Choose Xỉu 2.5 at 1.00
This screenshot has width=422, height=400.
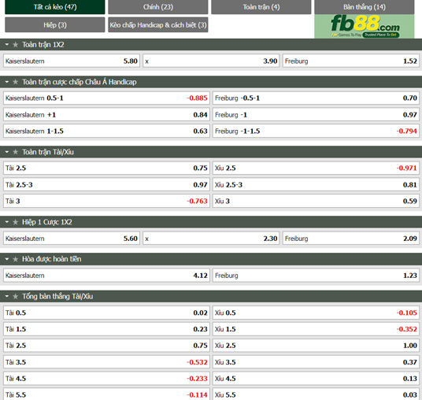click(x=316, y=346)
